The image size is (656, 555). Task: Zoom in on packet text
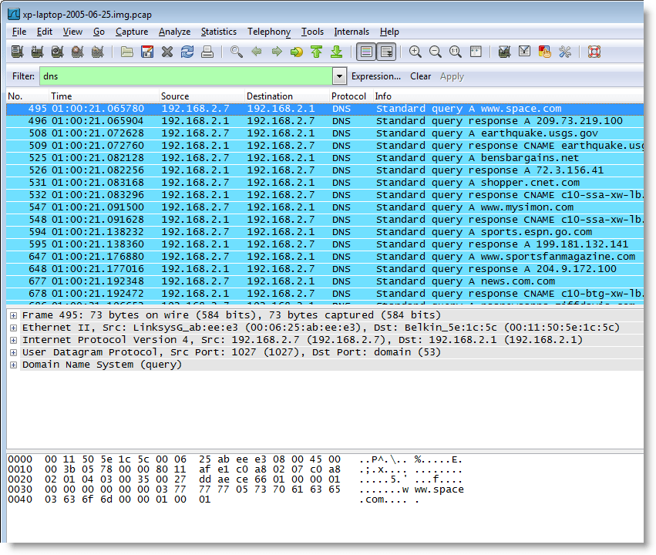[x=415, y=52]
